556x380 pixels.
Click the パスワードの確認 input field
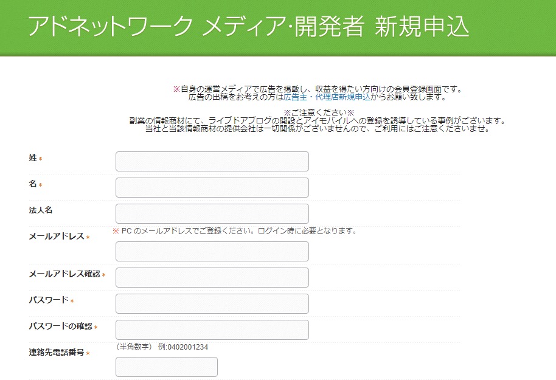point(212,330)
